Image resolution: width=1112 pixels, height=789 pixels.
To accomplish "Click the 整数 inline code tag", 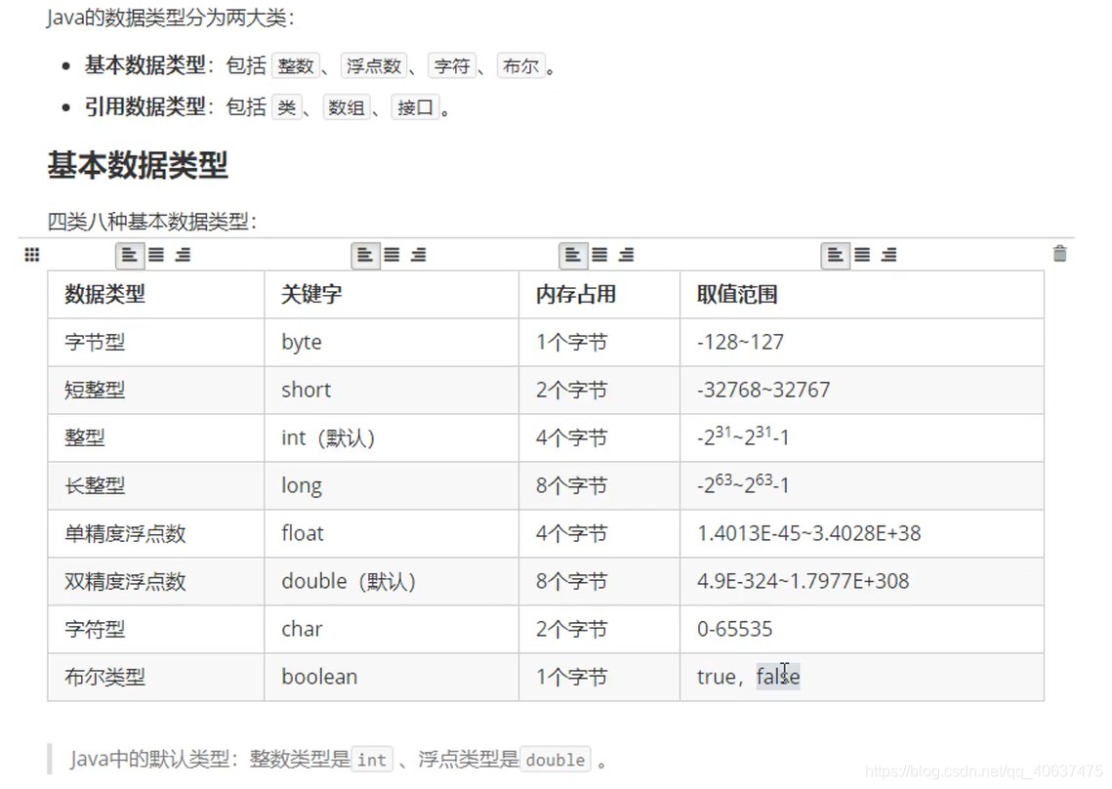I will [296, 66].
